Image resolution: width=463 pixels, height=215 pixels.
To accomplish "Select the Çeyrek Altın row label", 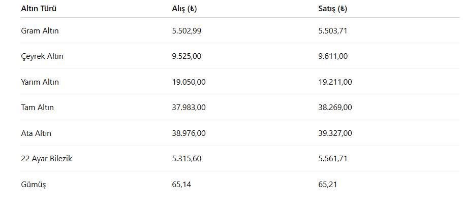I will coord(42,56).
